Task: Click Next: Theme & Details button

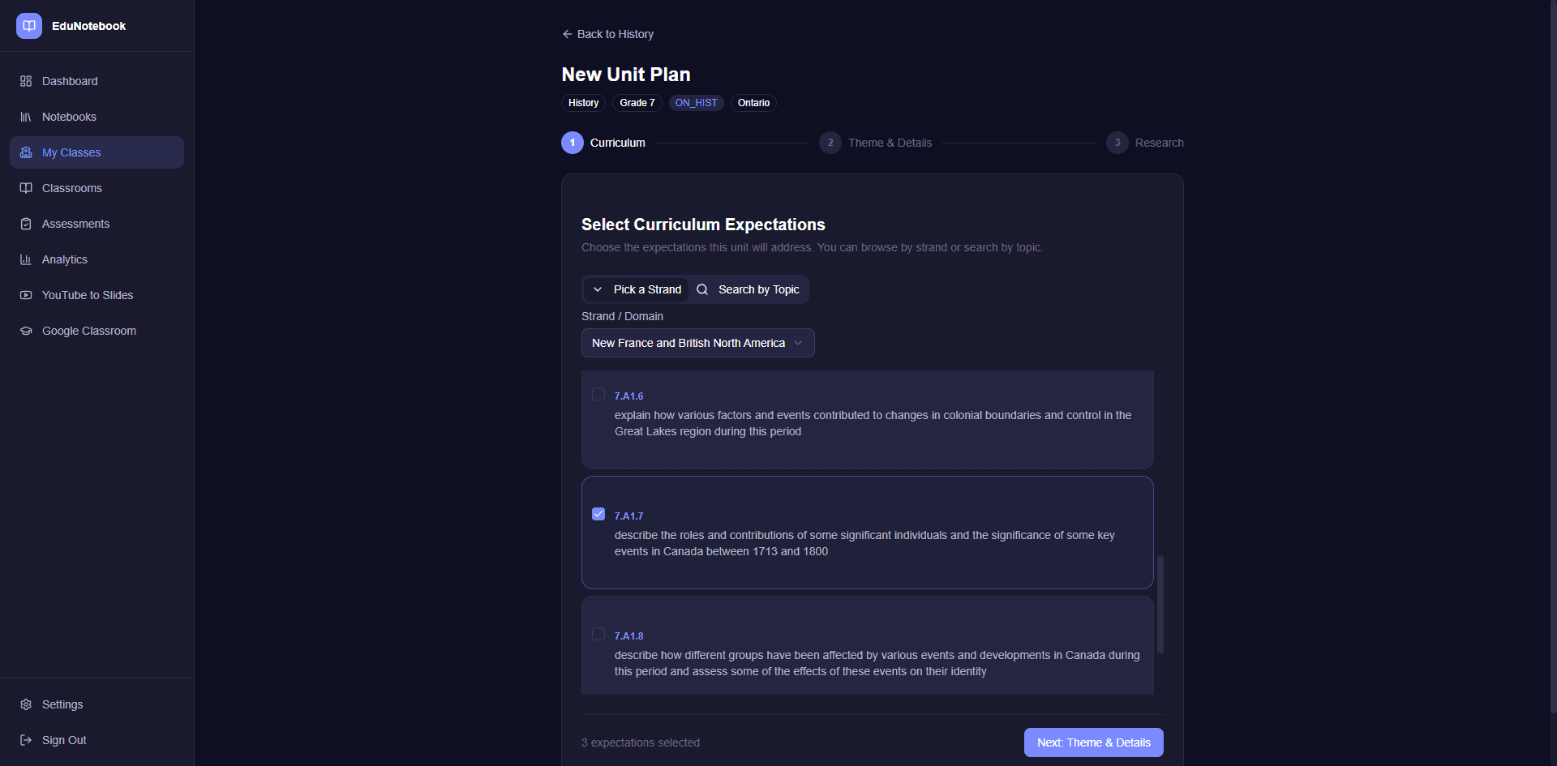Action: [1093, 742]
